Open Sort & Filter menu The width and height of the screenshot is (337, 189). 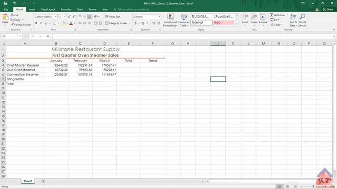(x=293, y=20)
